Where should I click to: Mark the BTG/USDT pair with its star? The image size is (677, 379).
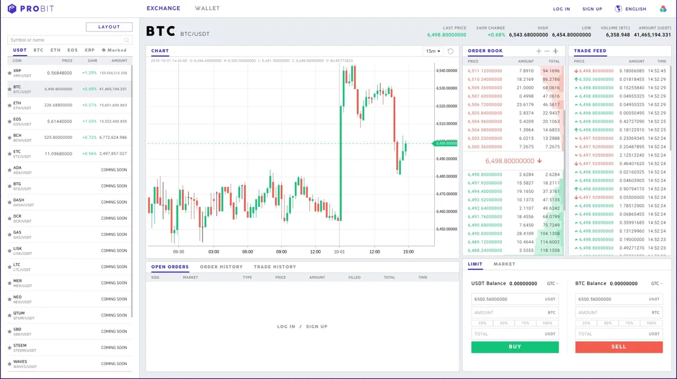tap(10, 186)
